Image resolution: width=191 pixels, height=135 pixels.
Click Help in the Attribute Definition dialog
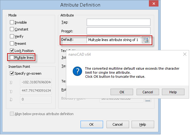142,124
